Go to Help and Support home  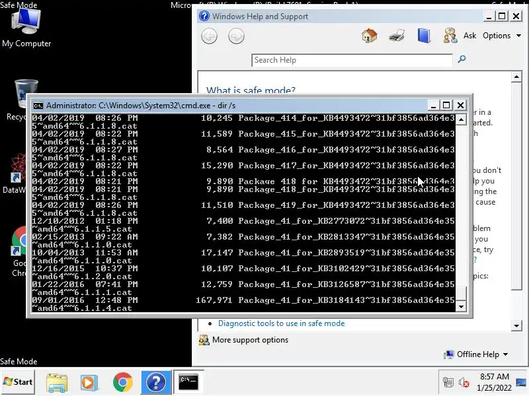point(370,36)
